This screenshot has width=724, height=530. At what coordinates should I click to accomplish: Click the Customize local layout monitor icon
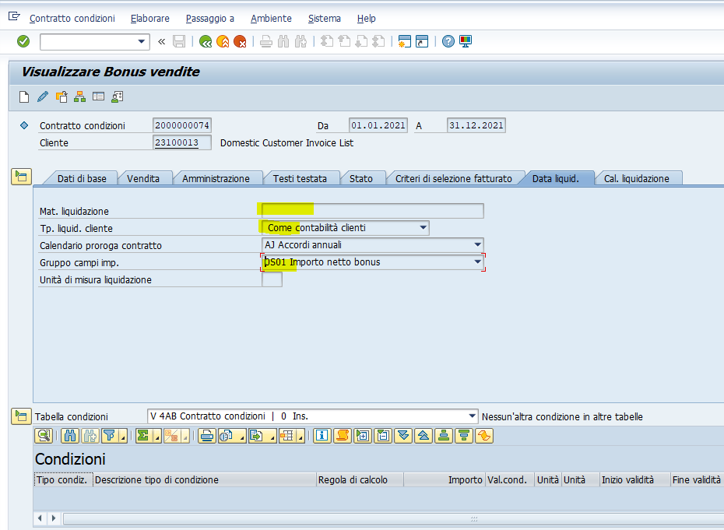[466, 41]
